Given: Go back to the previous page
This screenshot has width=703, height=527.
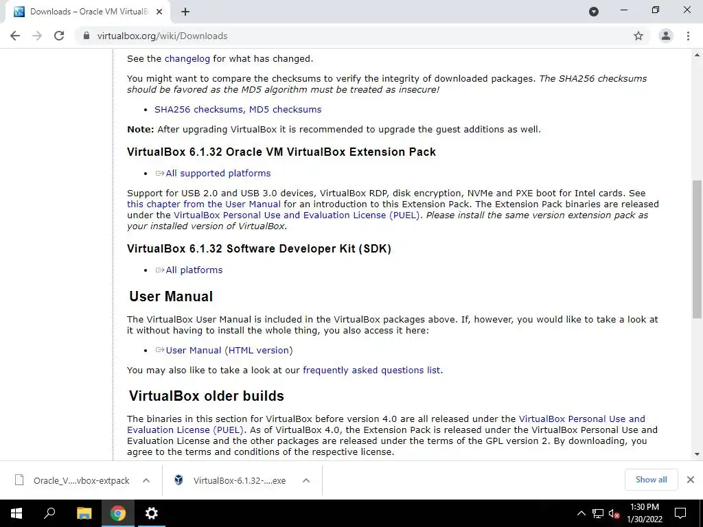Looking at the screenshot, I should [x=15, y=36].
